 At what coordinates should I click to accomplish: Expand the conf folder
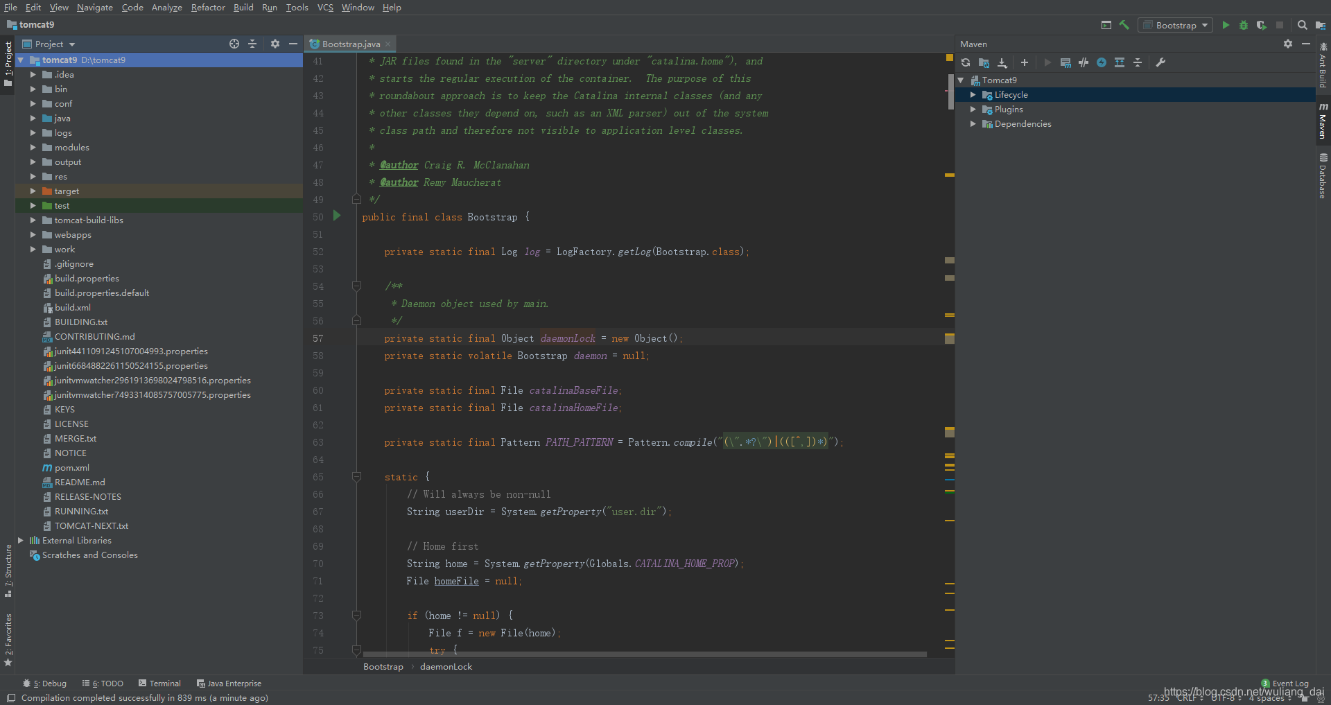[x=33, y=104]
